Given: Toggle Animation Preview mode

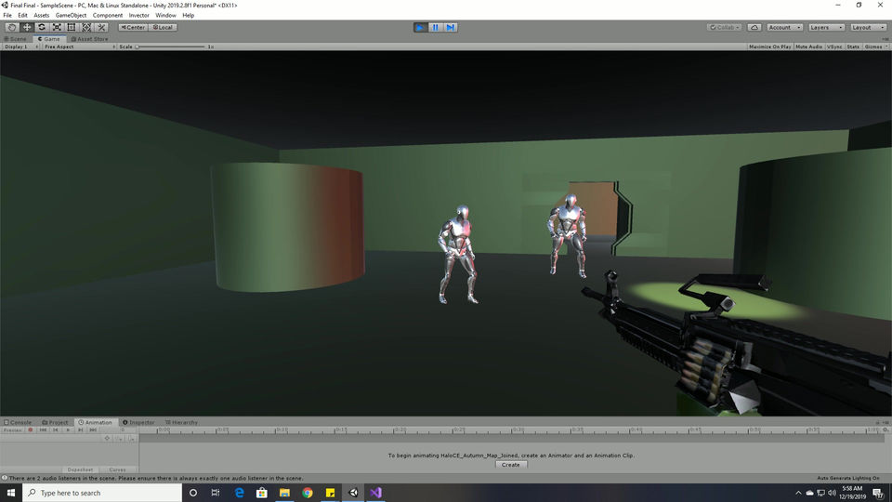Looking at the screenshot, I should 12,430.
